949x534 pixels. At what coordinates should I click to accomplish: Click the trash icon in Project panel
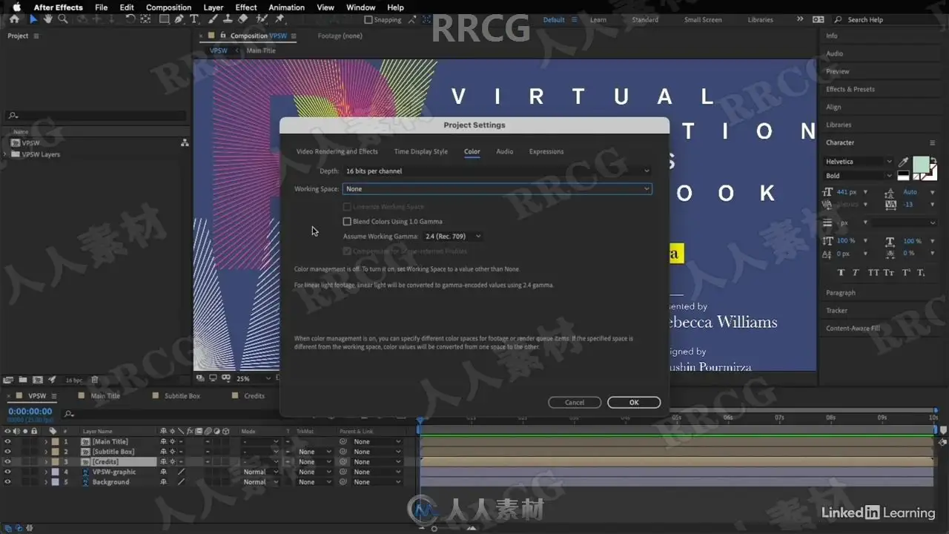96,380
